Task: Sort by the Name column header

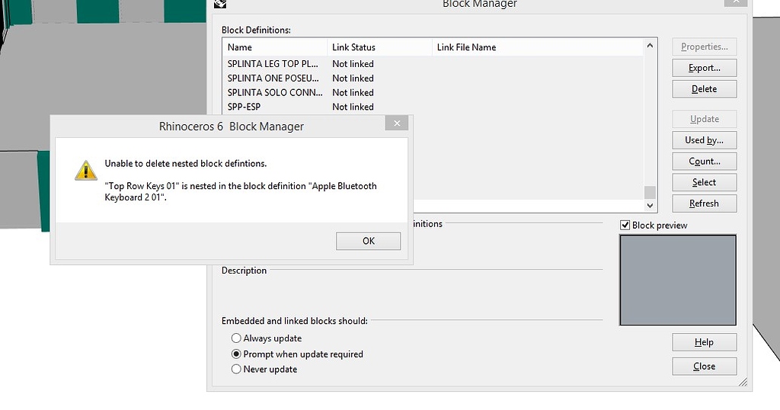Action: click(x=274, y=47)
